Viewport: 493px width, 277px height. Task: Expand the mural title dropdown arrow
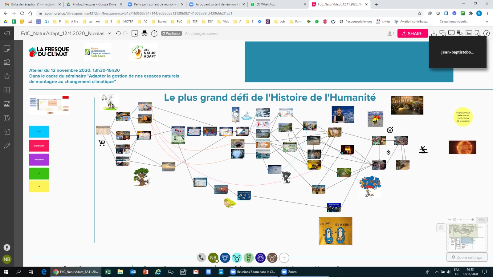[x=109, y=34]
